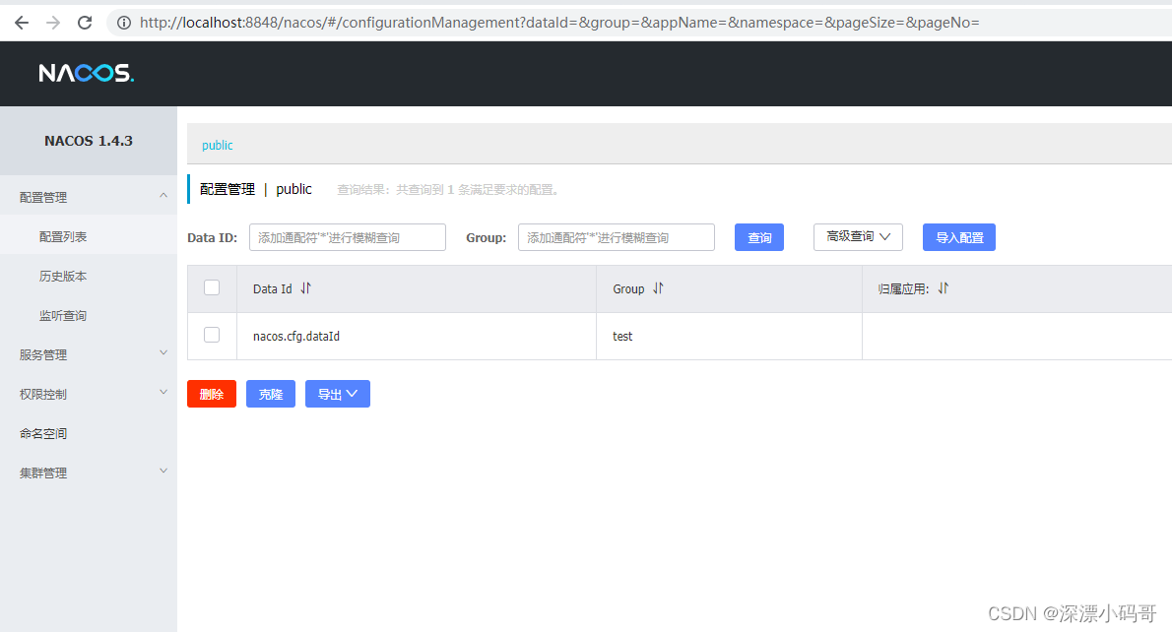Click the browser back arrow

point(22,22)
